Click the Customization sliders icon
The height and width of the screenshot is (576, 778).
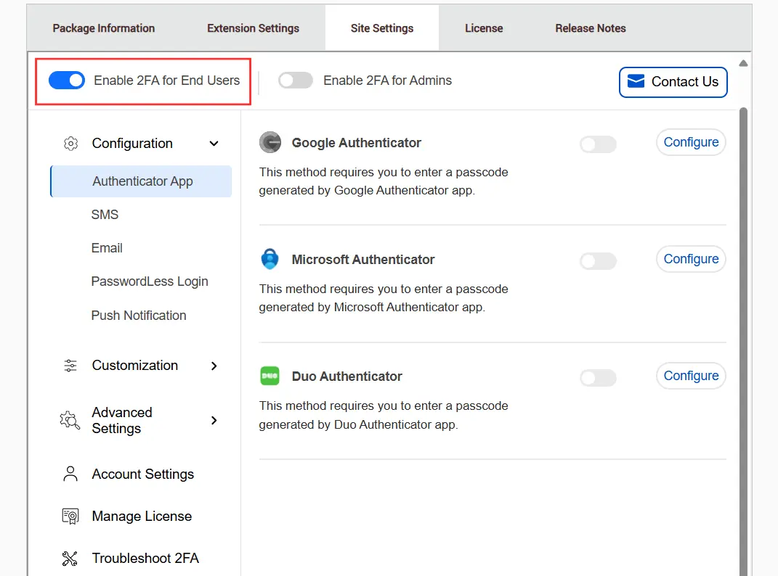70,366
